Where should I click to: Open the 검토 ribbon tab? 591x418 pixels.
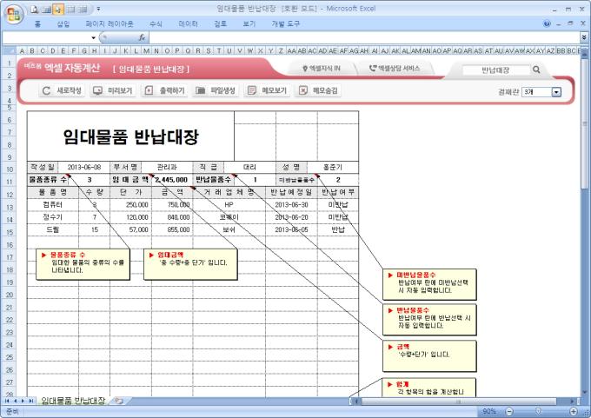click(x=221, y=24)
